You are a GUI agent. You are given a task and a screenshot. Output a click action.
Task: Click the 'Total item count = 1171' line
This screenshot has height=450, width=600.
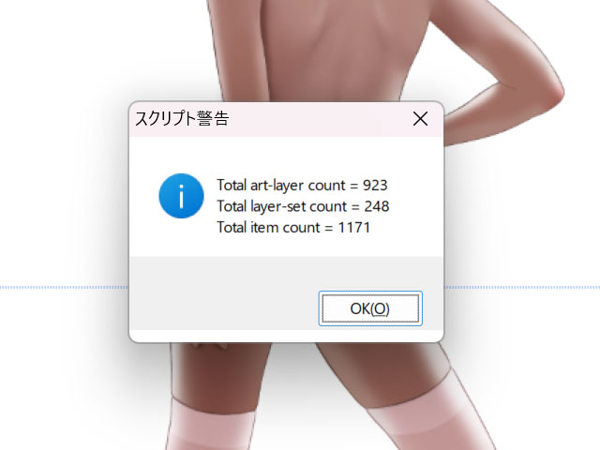pos(293,227)
